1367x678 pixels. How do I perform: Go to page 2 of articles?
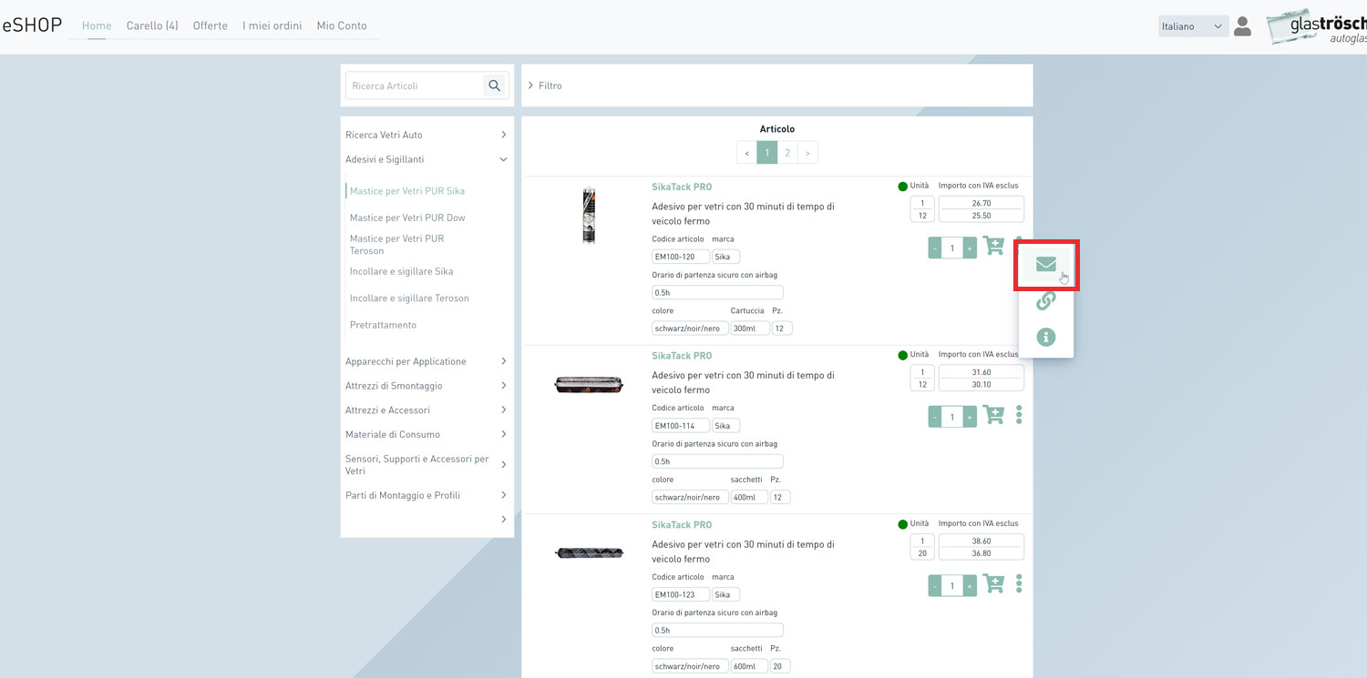tap(787, 153)
